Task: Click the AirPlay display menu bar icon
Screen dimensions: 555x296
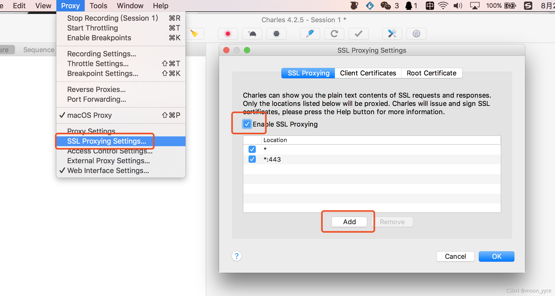Action: [x=475, y=6]
